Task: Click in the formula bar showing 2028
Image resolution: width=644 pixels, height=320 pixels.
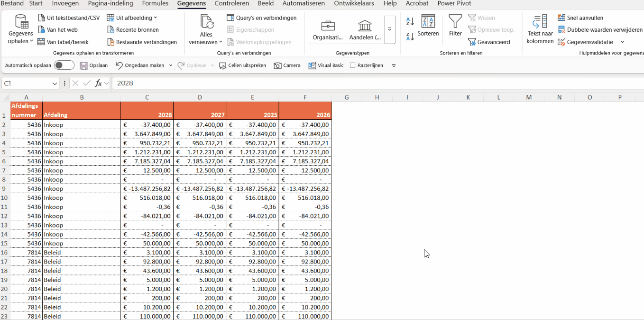Action: (x=377, y=83)
